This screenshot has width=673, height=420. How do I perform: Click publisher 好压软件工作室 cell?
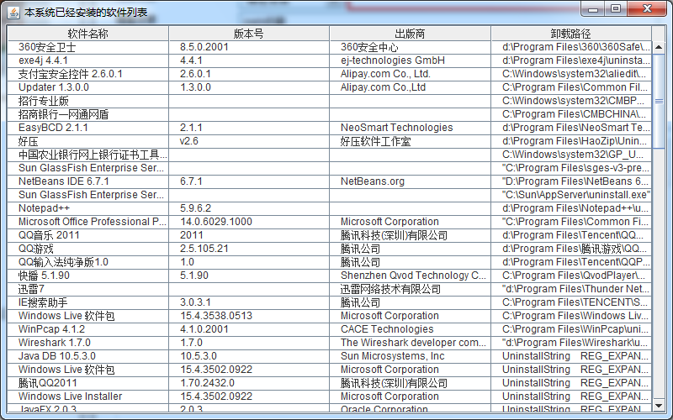(410, 141)
